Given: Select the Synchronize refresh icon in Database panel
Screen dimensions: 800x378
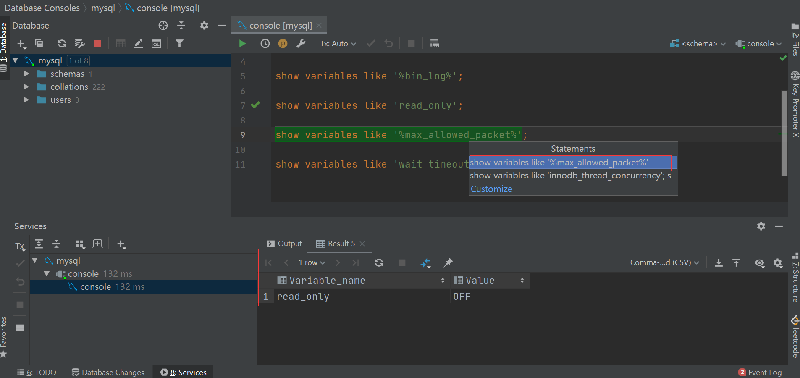Looking at the screenshot, I should [62, 43].
